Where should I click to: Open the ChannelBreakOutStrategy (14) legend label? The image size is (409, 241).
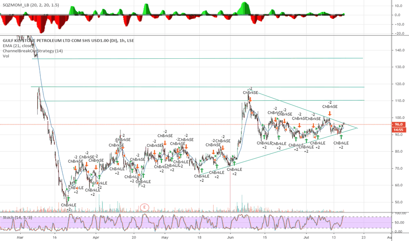[x=32, y=51]
